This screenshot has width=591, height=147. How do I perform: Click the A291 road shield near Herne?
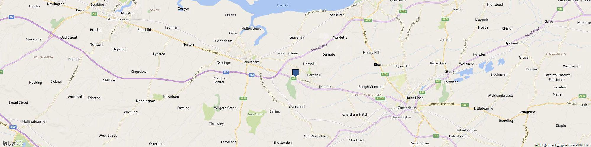click(x=445, y=19)
